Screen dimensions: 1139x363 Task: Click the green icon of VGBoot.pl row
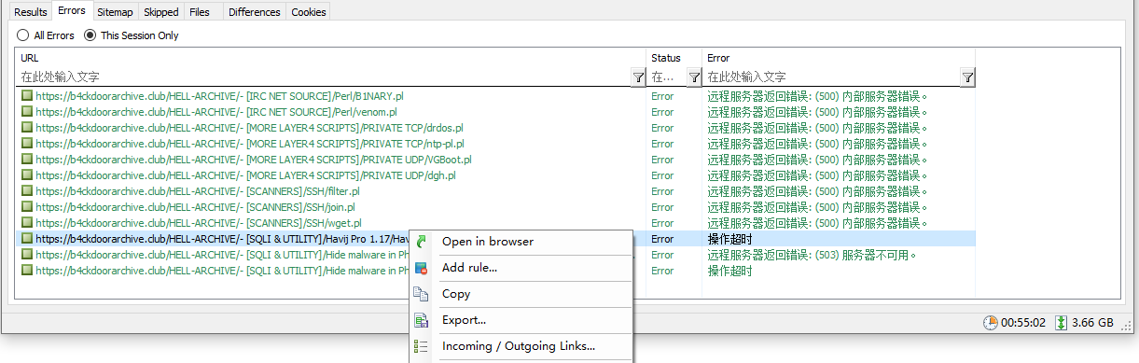pos(27,160)
